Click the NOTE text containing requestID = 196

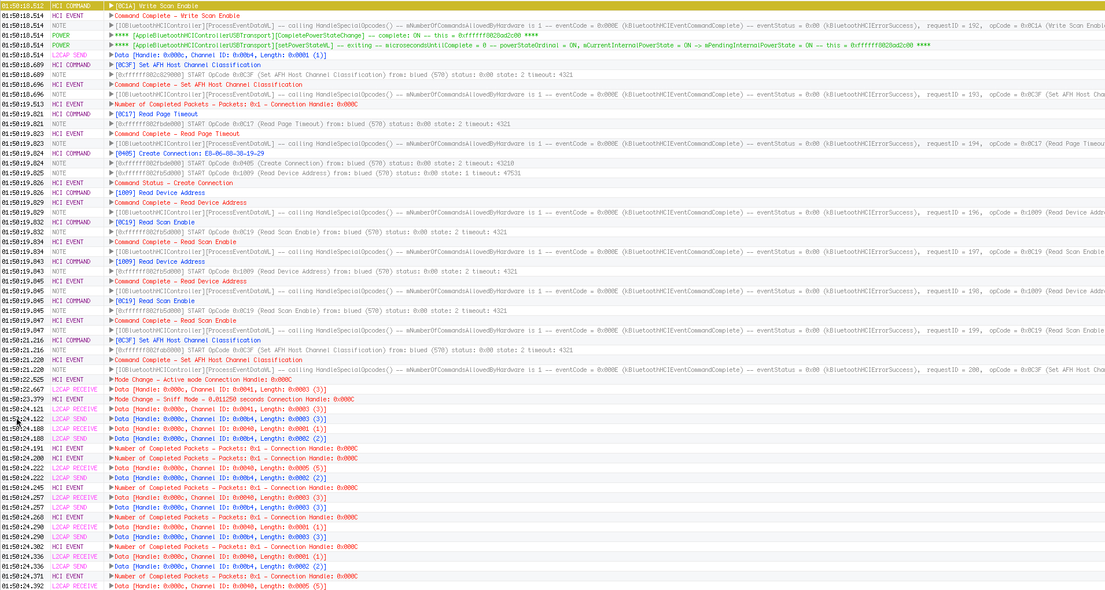[x=610, y=212]
